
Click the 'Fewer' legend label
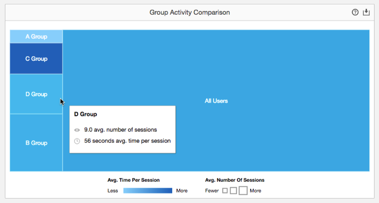click(212, 191)
